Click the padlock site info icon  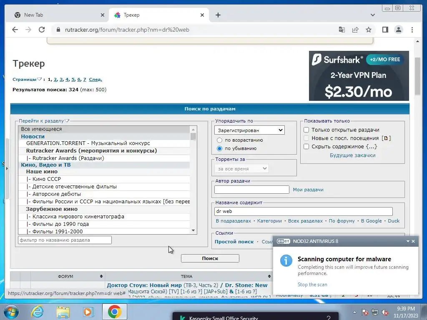coord(58,30)
